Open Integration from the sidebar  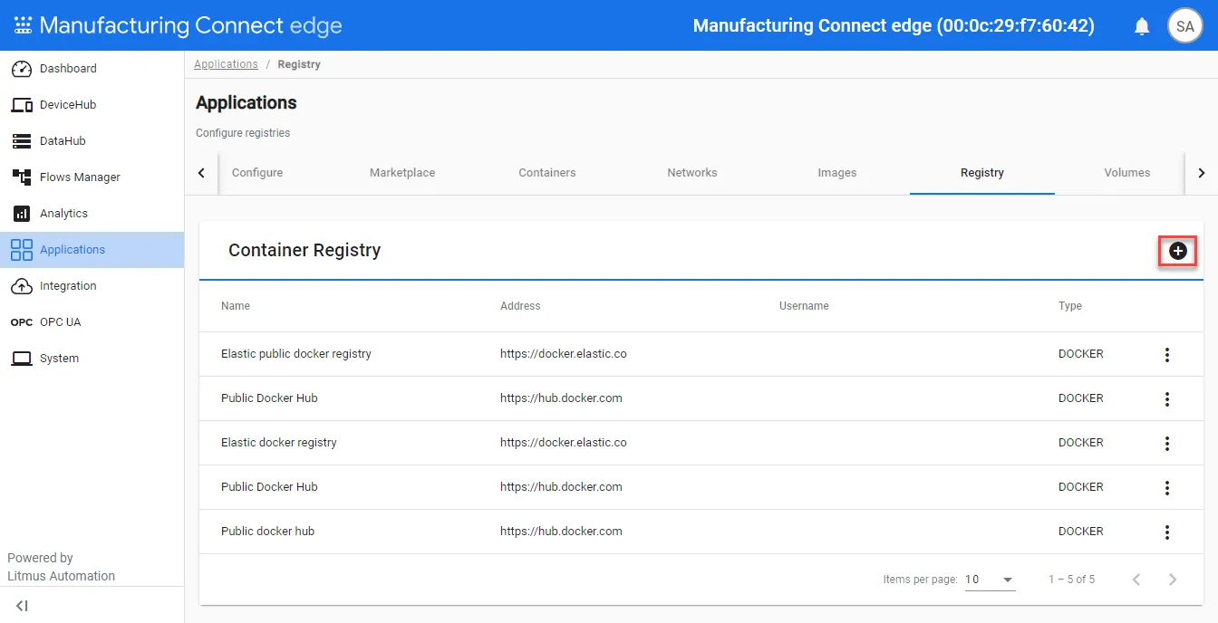click(92, 286)
